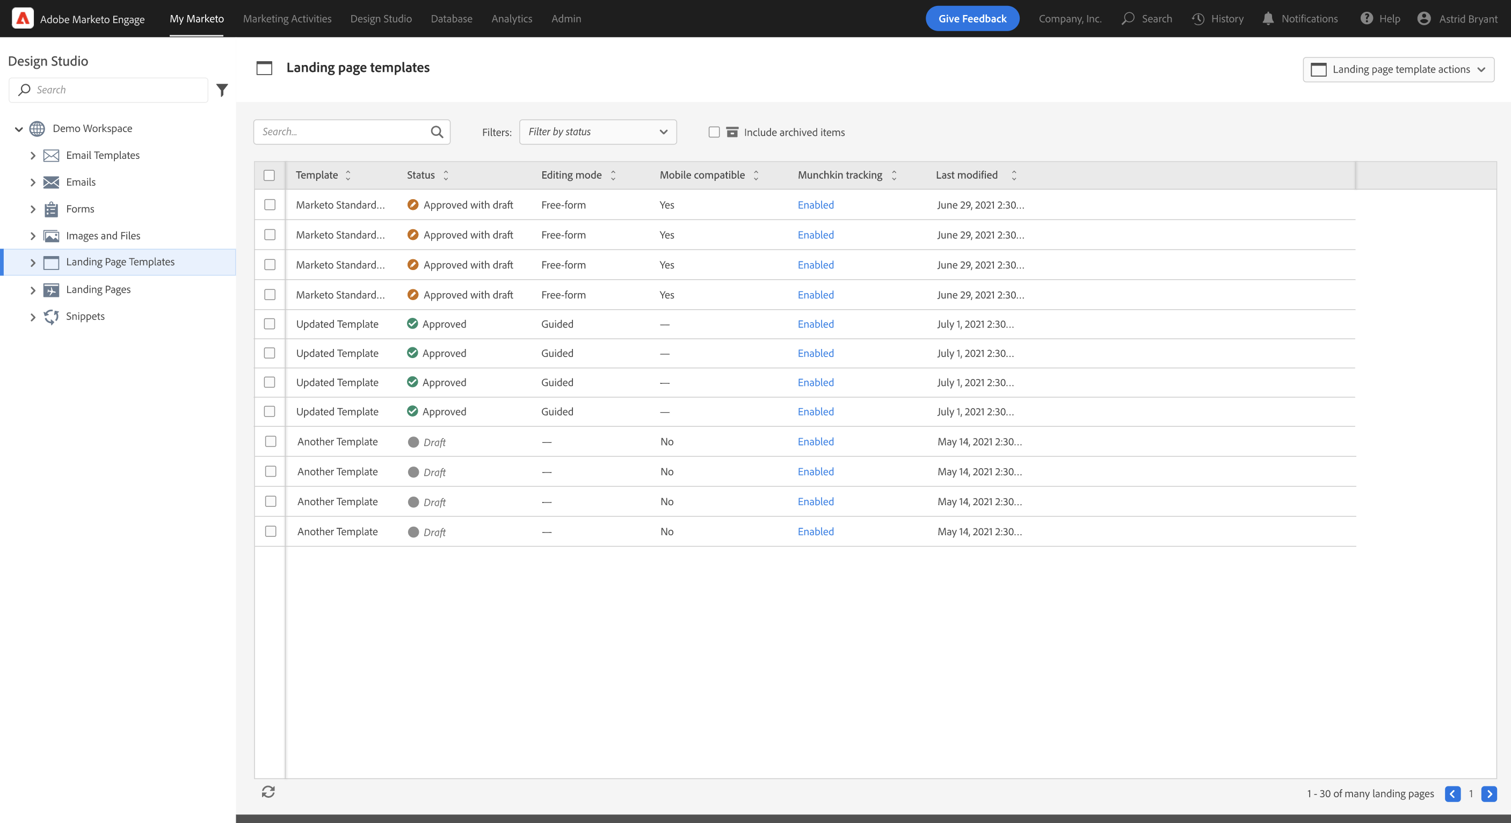Click the Astrid Bryant profile icon
Viewport: 1511px width, 823px height.
(1423, 18)
